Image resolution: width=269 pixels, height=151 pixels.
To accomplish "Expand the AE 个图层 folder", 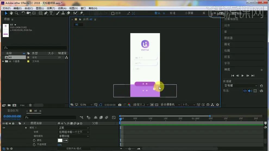I will [3, 61].
